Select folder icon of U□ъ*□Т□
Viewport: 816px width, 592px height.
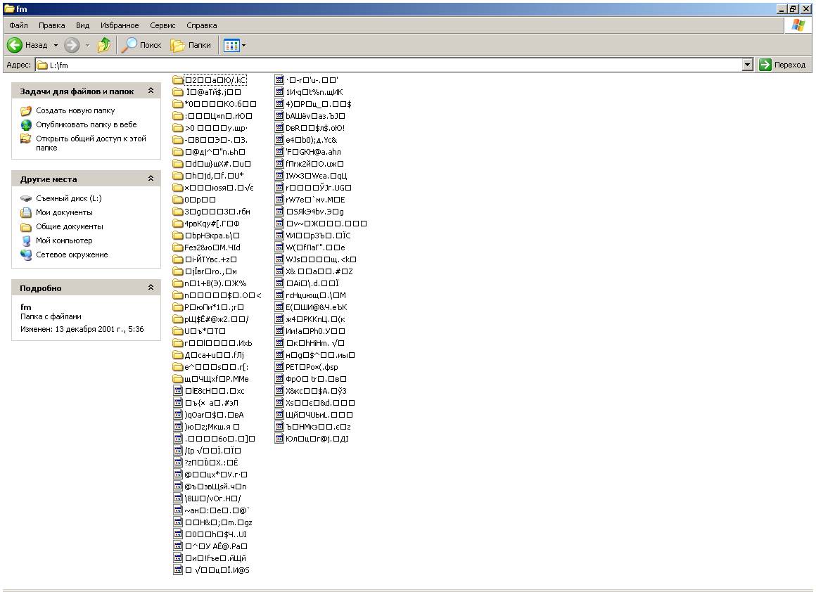(x=177, y=331)
